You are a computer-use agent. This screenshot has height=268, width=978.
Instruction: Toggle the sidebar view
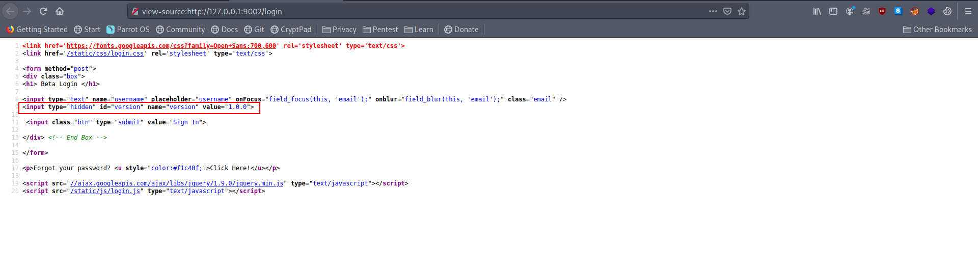click(833, 11)
